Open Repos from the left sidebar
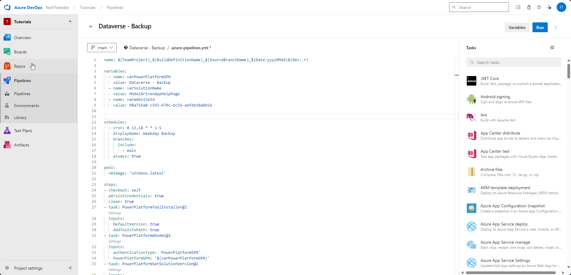This screenshot has height=275, width=571. 19,66
